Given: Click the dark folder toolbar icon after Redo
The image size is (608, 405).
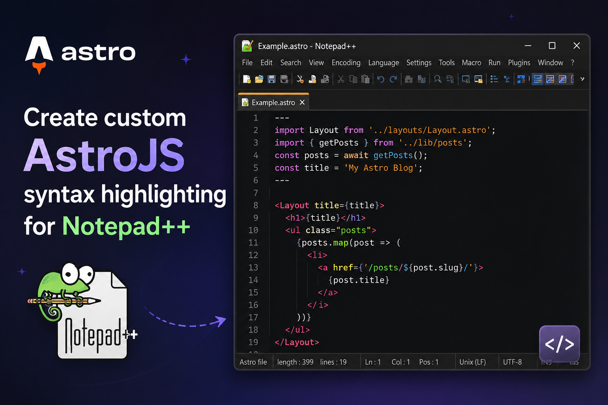Looking at the screenshot, I should coord(409,79).
